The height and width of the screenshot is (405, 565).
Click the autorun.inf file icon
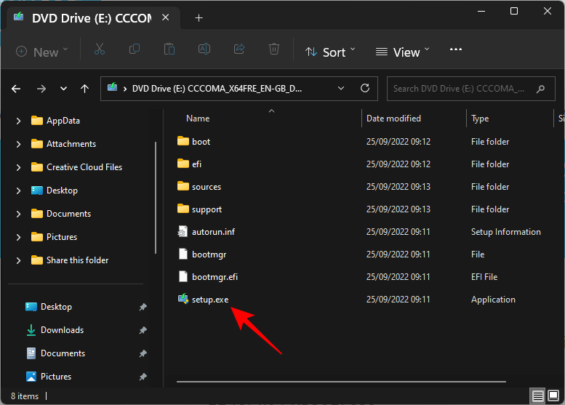(183, 232)
